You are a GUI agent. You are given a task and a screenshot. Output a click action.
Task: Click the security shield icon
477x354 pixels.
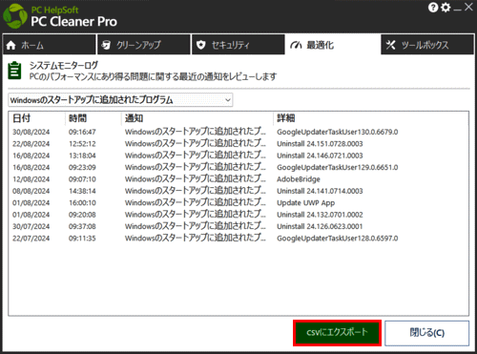coord(200,45)
